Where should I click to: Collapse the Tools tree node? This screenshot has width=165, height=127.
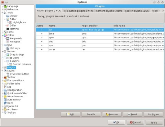tap(2, 13)
